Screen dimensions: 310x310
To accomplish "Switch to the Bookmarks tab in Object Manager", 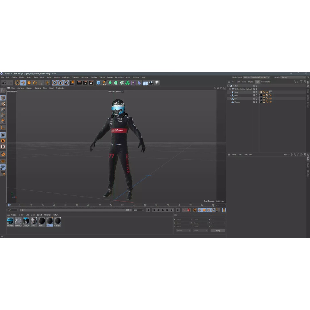I will pyautogui.click(x=266, y=82).
